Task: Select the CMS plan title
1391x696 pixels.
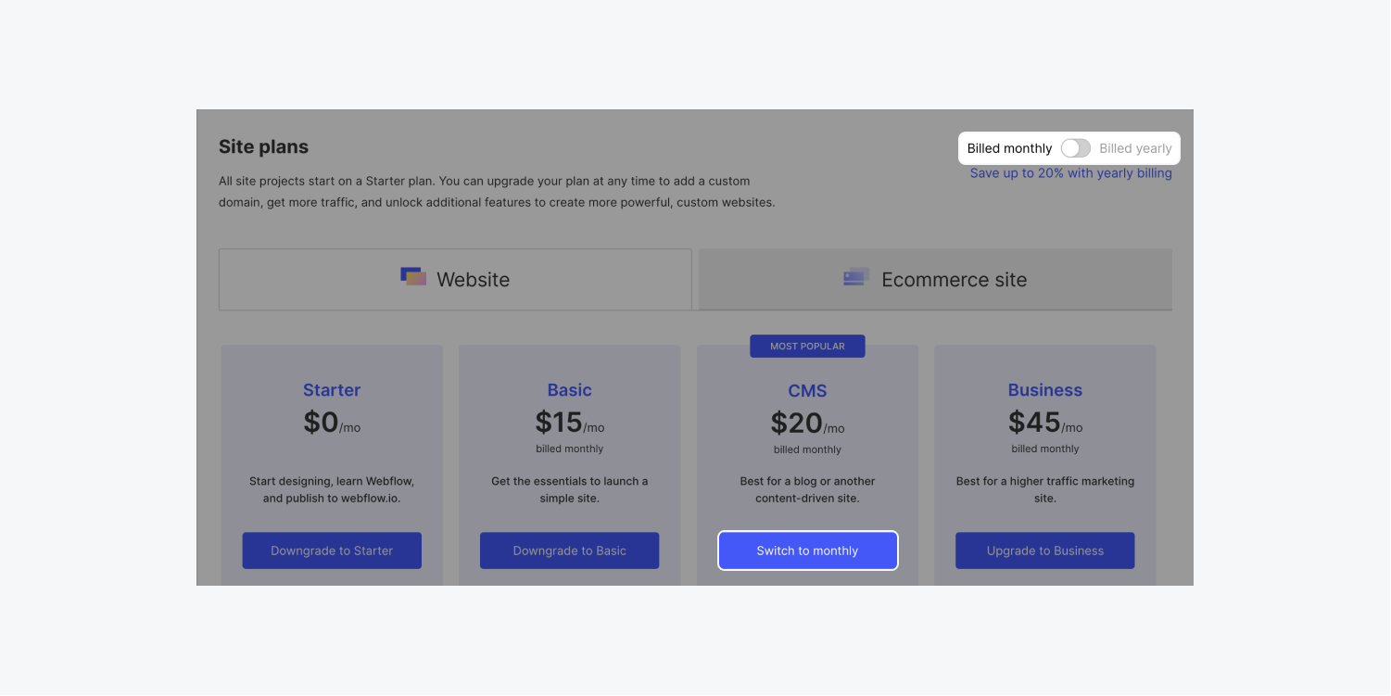Action: coord(807,391)
